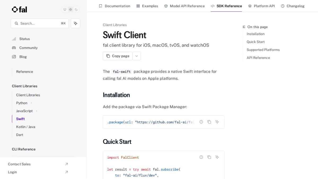Open the Reference sidebar item

click(x=25, y=72)
